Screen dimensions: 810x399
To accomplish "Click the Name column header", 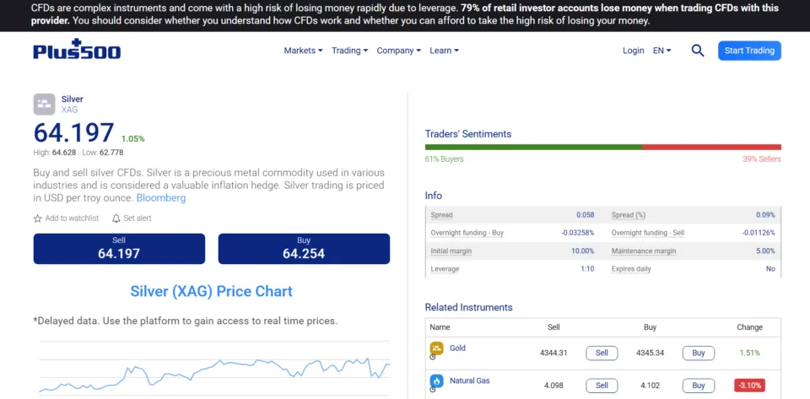I will 440,327.
